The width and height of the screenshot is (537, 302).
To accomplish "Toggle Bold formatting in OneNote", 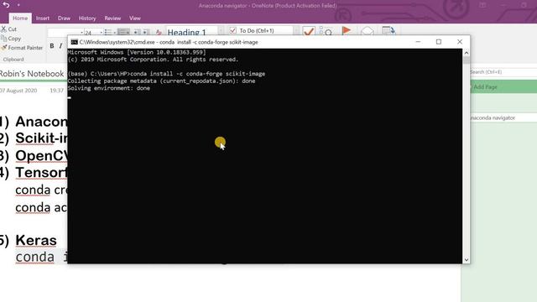I will pyautogui.click(x=52, y=45).
